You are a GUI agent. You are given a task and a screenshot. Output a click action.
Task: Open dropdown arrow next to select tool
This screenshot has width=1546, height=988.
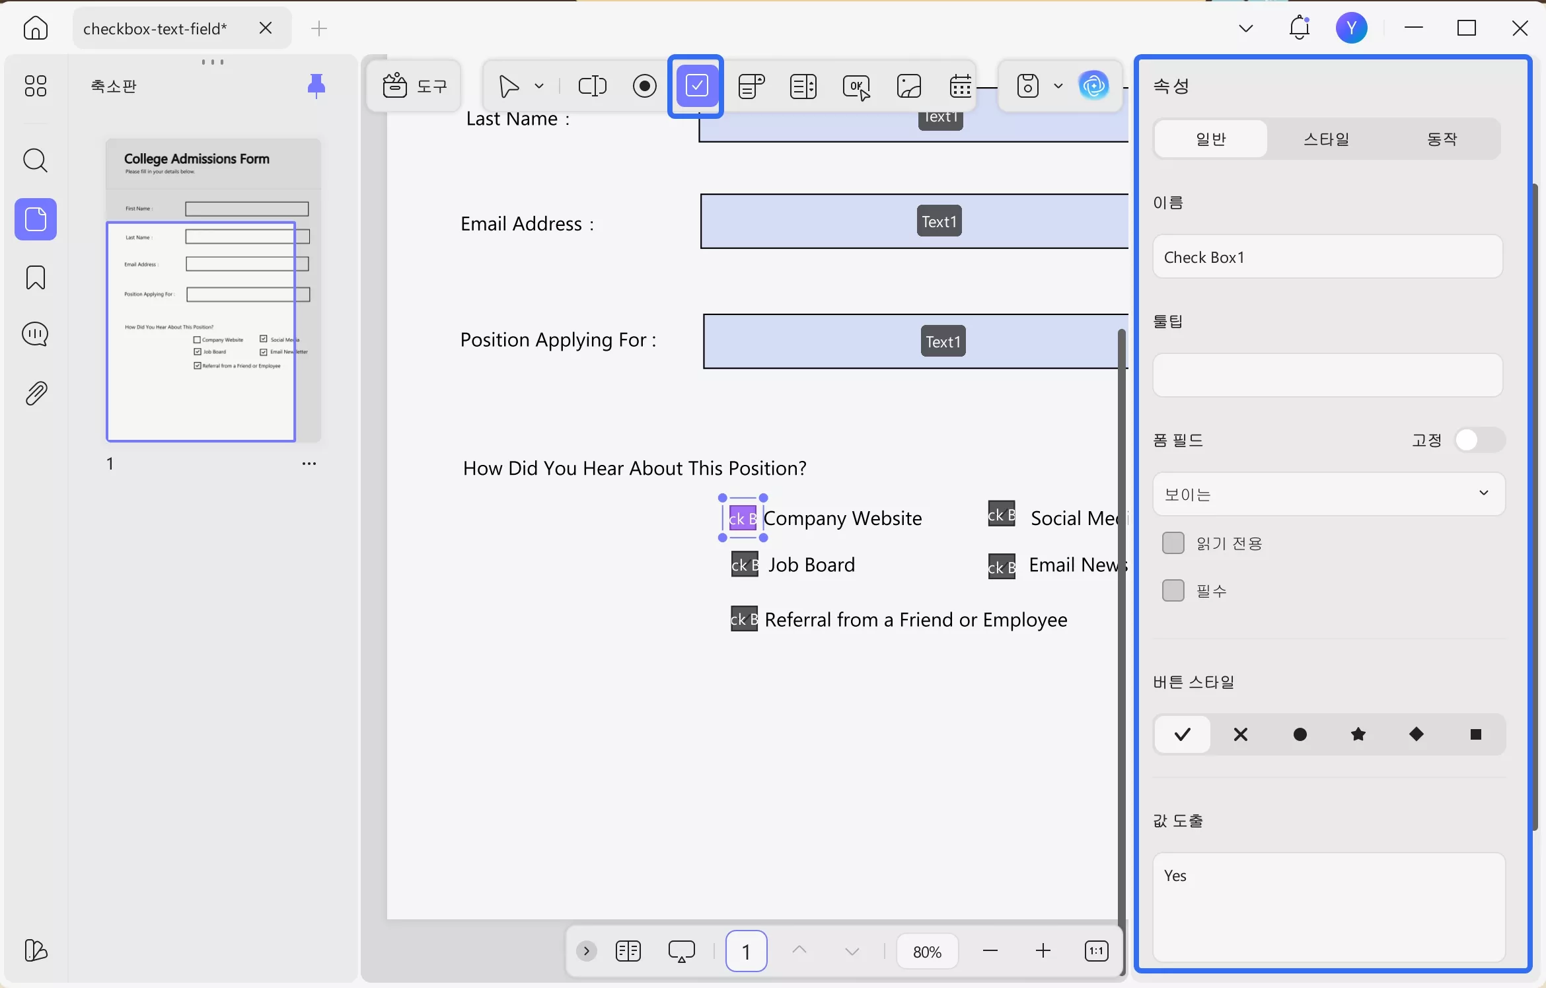(539, 86)
